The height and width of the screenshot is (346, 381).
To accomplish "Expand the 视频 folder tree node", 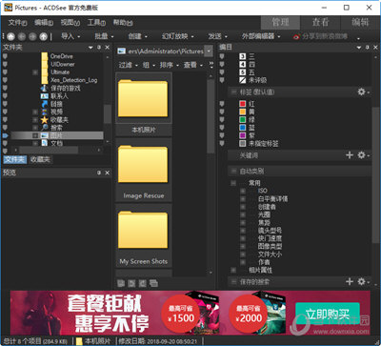I will [35, 112].
